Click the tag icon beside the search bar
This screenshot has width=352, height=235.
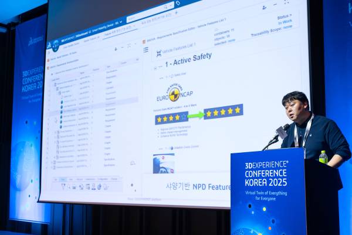click(178, 4)
